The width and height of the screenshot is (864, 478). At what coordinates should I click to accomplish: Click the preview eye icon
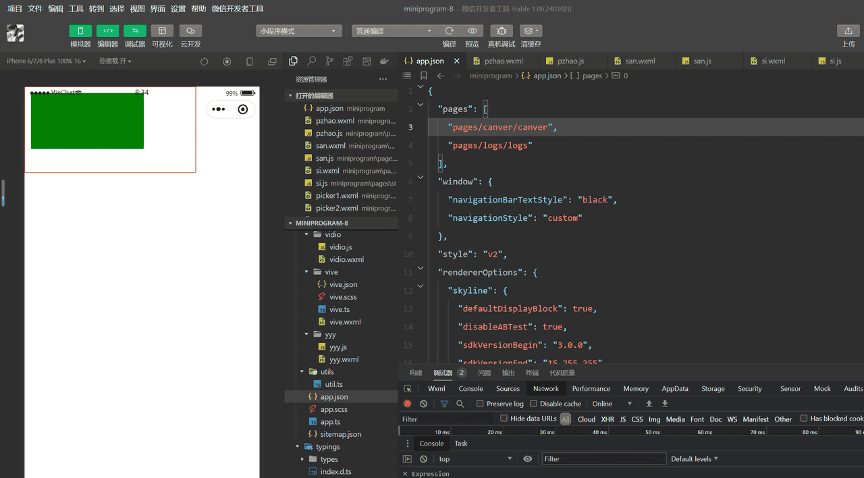coord(472,31)
